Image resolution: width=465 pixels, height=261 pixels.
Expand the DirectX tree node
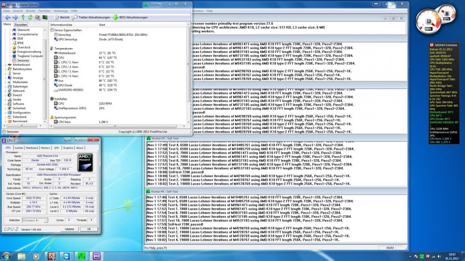(x=5, y=95)
